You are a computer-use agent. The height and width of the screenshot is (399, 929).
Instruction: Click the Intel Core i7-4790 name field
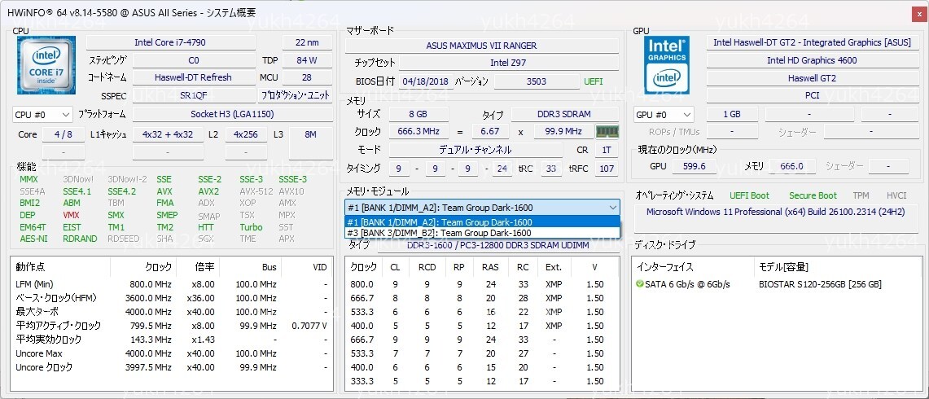171,42
